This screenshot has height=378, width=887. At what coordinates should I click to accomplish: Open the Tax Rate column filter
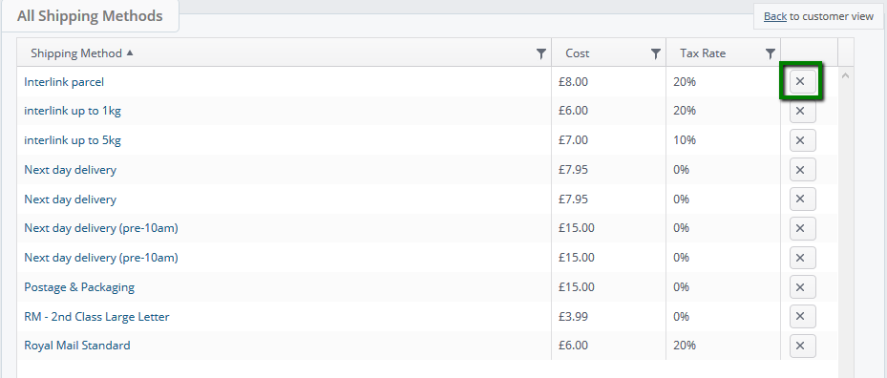[x=770, y=53]
